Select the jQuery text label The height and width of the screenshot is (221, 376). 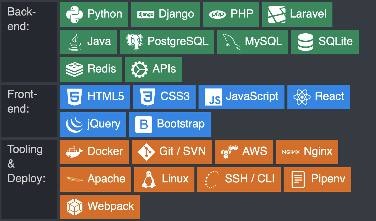104,124
